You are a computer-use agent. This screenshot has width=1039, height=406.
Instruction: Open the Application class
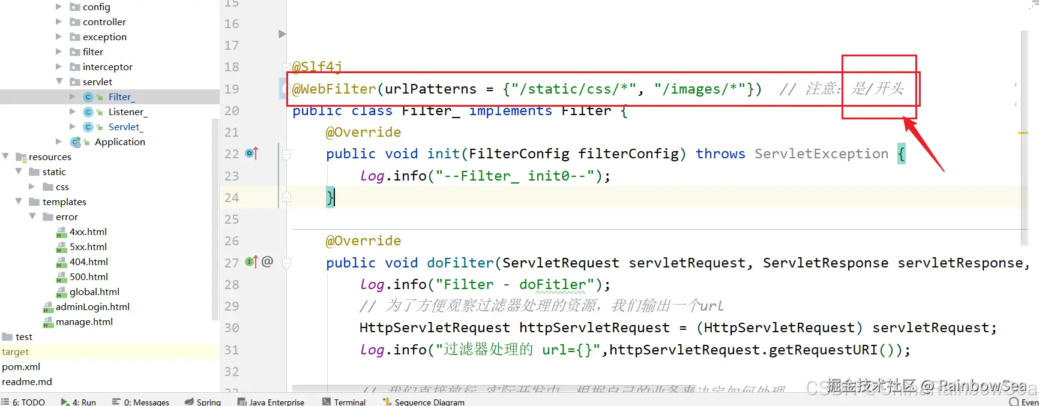pyautogui.click(x=120, y=142)
